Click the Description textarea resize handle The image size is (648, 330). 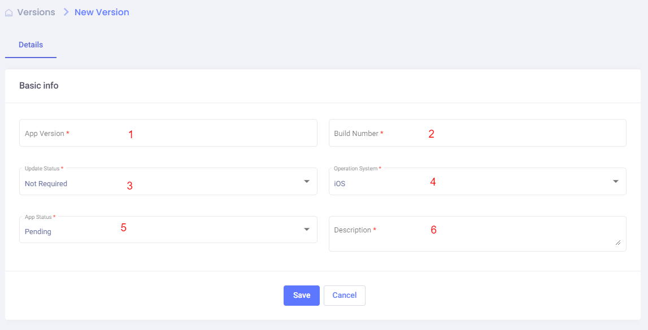[x=618, y=243]
